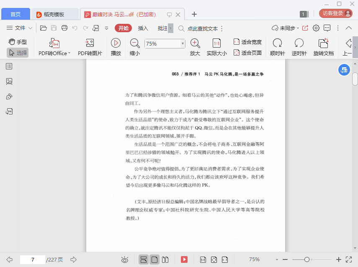Open the annotation pen sidebar panel
The image size is (358, 267).
pos(9,97)
